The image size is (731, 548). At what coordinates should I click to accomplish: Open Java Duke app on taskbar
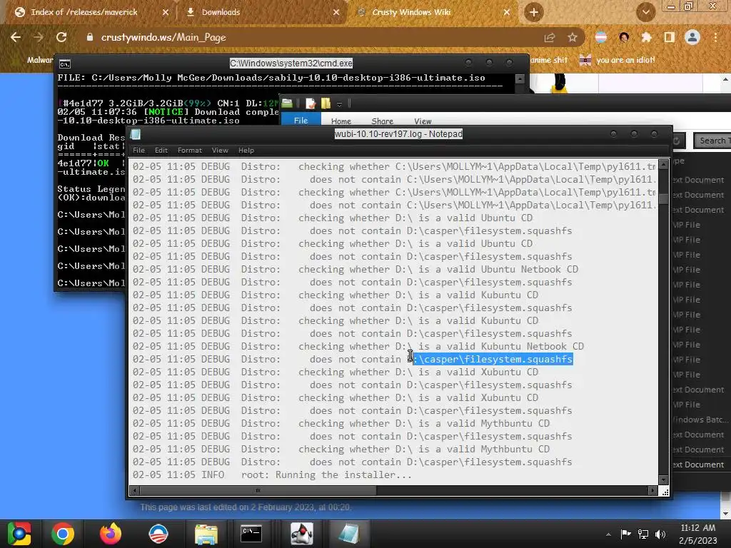[x=302, y=534]
